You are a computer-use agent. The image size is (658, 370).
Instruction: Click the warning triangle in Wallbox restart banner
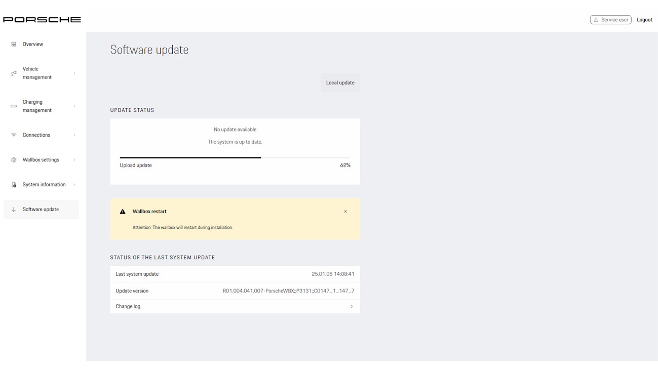[x=122, y=211]
